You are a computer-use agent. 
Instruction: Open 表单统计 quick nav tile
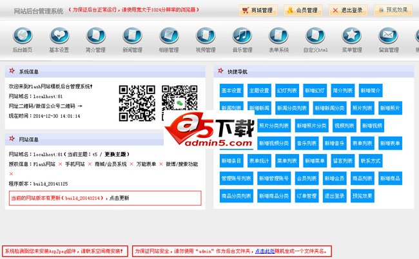pyautogui.click(x=259, y=160)
